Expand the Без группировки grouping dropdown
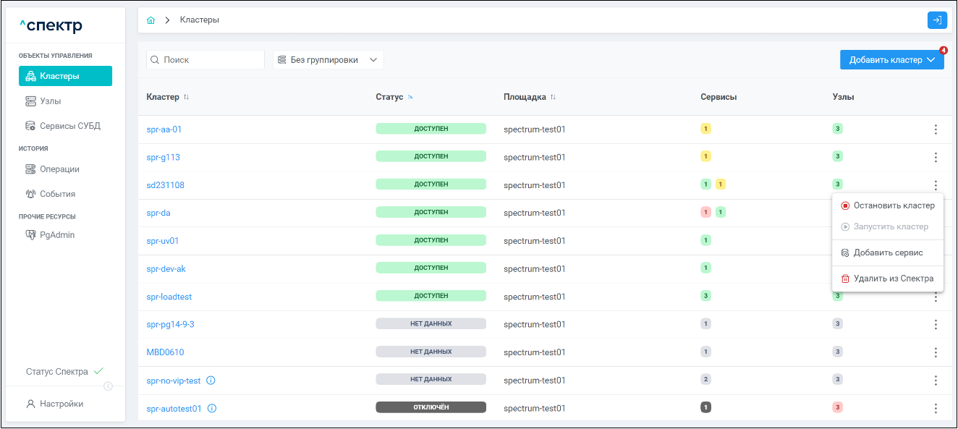Image resolution: width=958 pixels, height=429 pixels. (x=328, y=60)
